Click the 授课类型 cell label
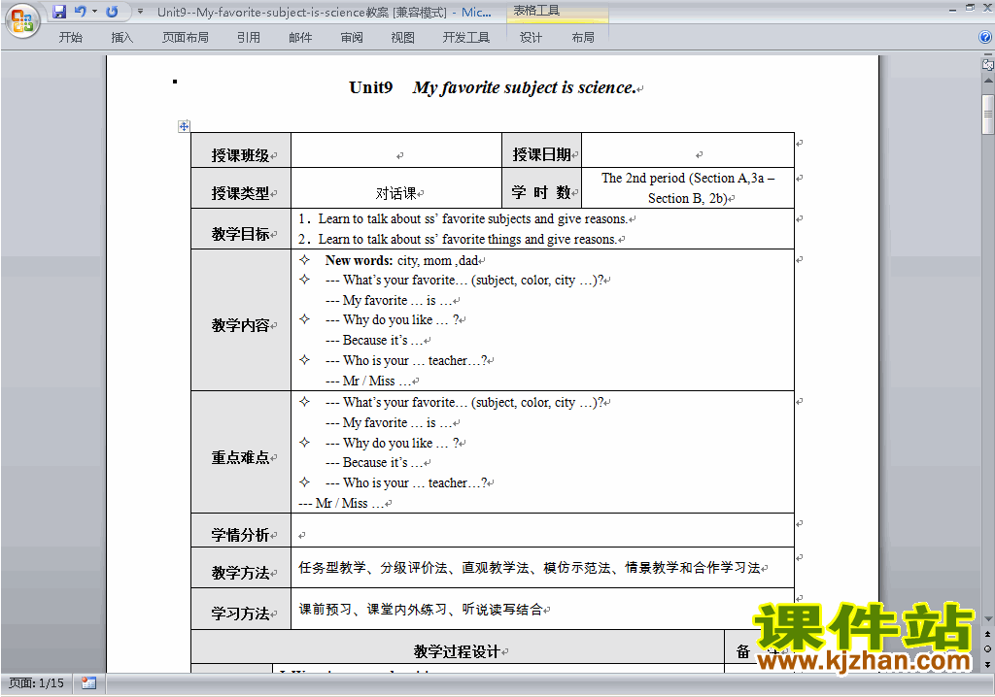This screenshot has height=697, width=995. tap(241, 193)
